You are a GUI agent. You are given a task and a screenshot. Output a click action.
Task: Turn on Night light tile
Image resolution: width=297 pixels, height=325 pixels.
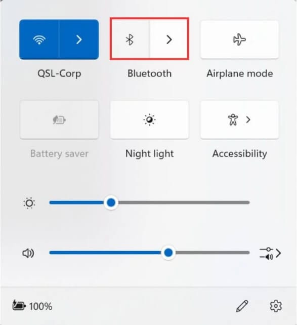[149, 120]
